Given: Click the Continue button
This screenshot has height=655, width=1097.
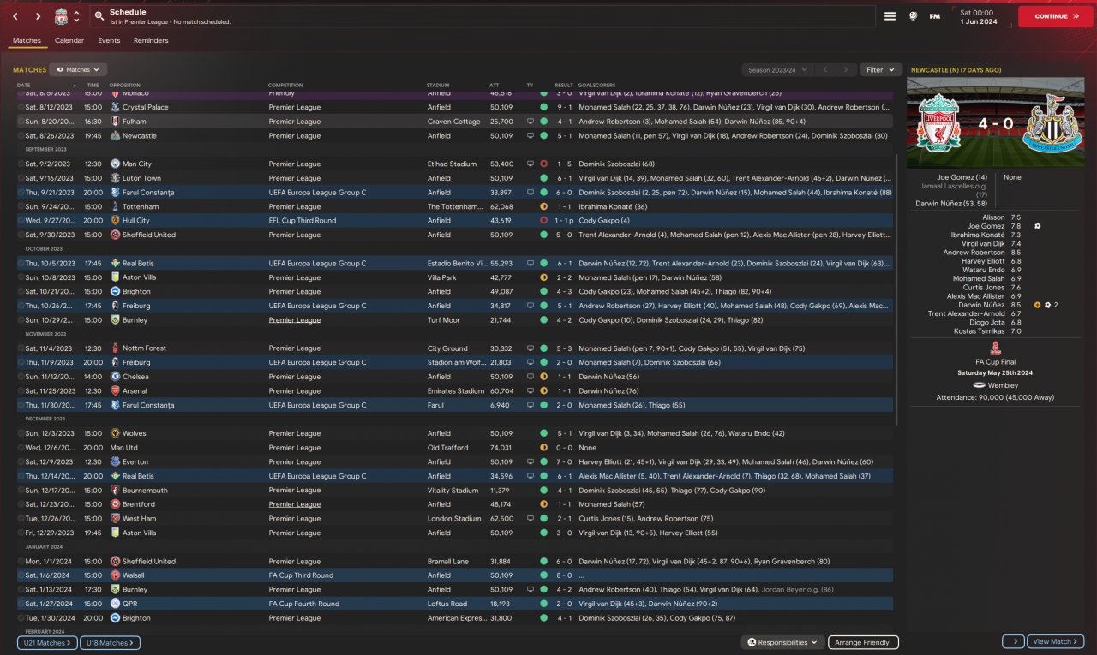Looking at the screenshot, I should coord(1056,16).
